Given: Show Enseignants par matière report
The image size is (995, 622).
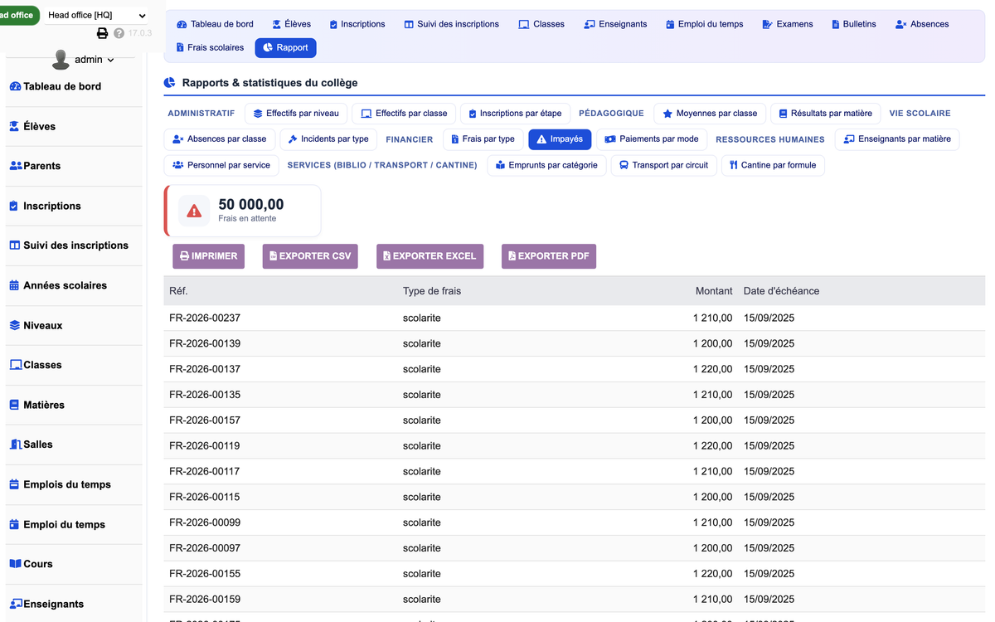Looking at the screenshot, I should coord(897,139).
